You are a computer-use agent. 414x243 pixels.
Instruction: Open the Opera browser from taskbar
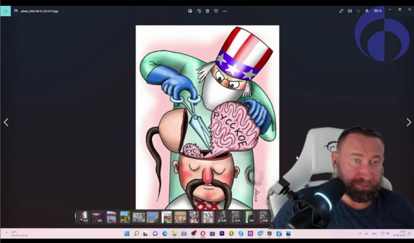coord(202,233)
